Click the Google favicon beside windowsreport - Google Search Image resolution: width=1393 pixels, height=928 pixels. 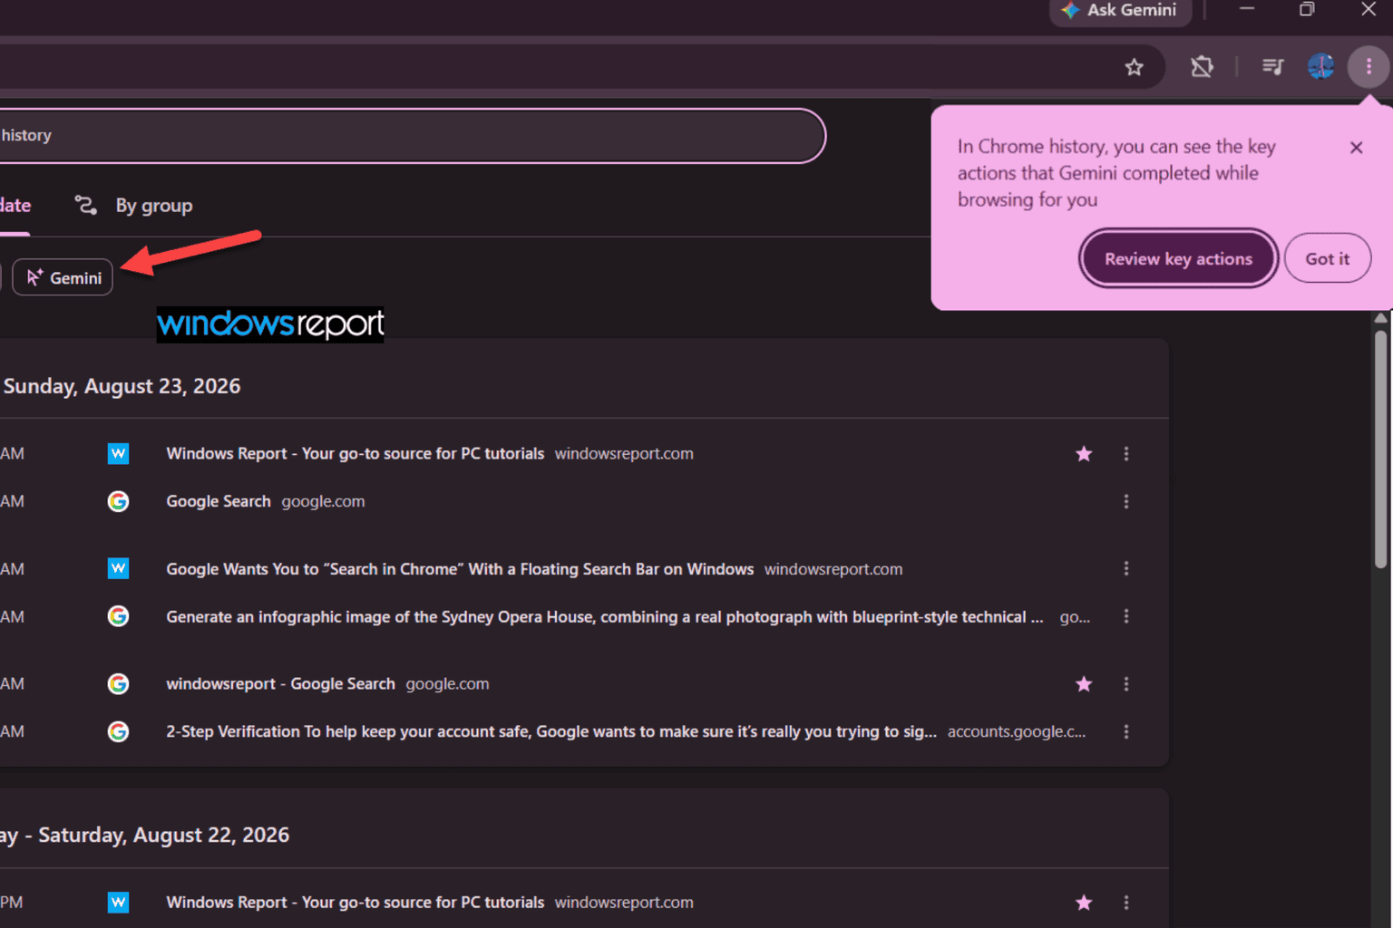[x=118, y=683]
